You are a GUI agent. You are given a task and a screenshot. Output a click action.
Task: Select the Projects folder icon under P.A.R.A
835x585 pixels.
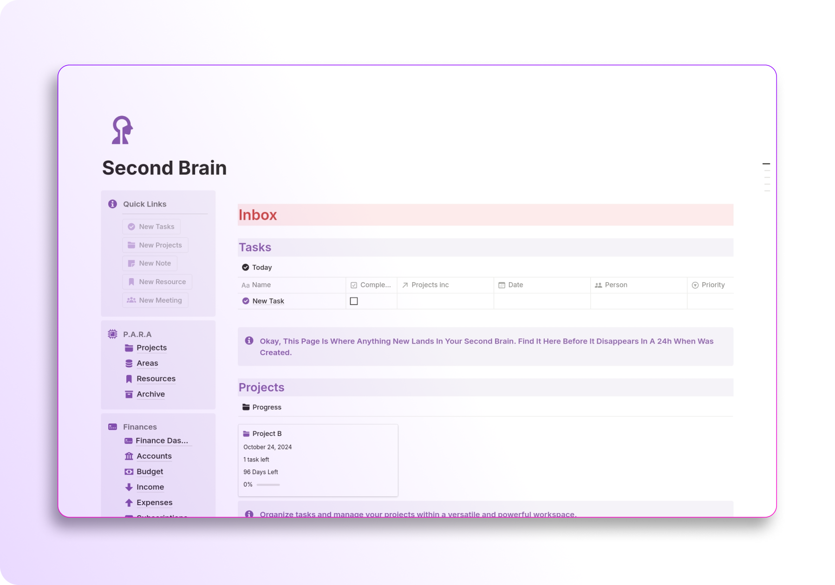pyautogui.click(x=129, y=347)
